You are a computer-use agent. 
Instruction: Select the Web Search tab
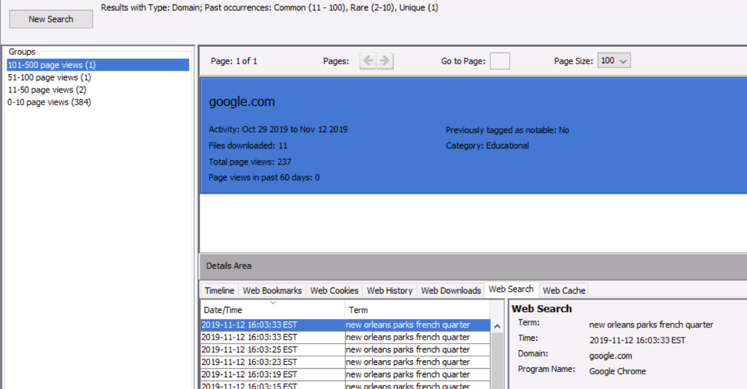tap(511, 289)
